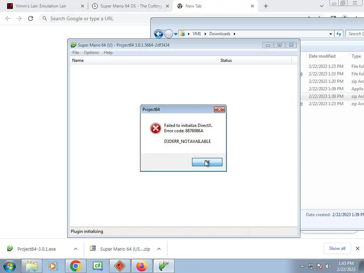Click the Explorer back arrow button
This screenshot has height=273, width=364.
coord(159,34)
